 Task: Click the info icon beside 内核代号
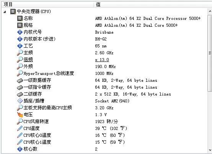20,32
